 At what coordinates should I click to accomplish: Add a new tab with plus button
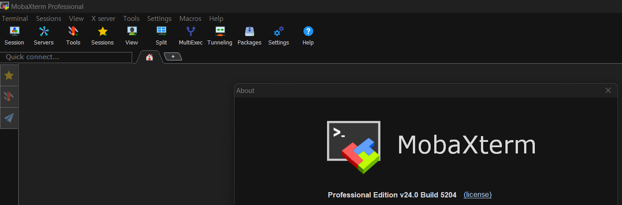pyautogui.click(x=173, y=56)
